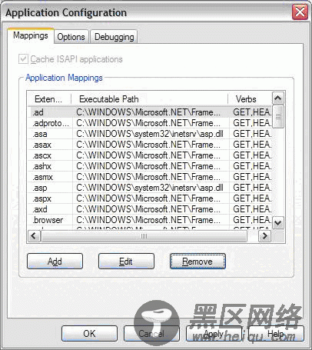Select the .asmx extension row

(150, 177)
